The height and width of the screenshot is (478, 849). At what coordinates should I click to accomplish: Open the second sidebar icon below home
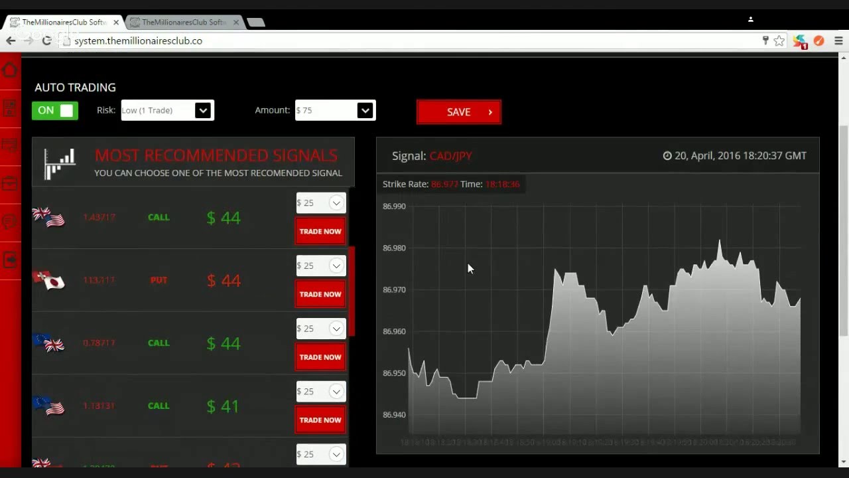(x=9, y=108)
